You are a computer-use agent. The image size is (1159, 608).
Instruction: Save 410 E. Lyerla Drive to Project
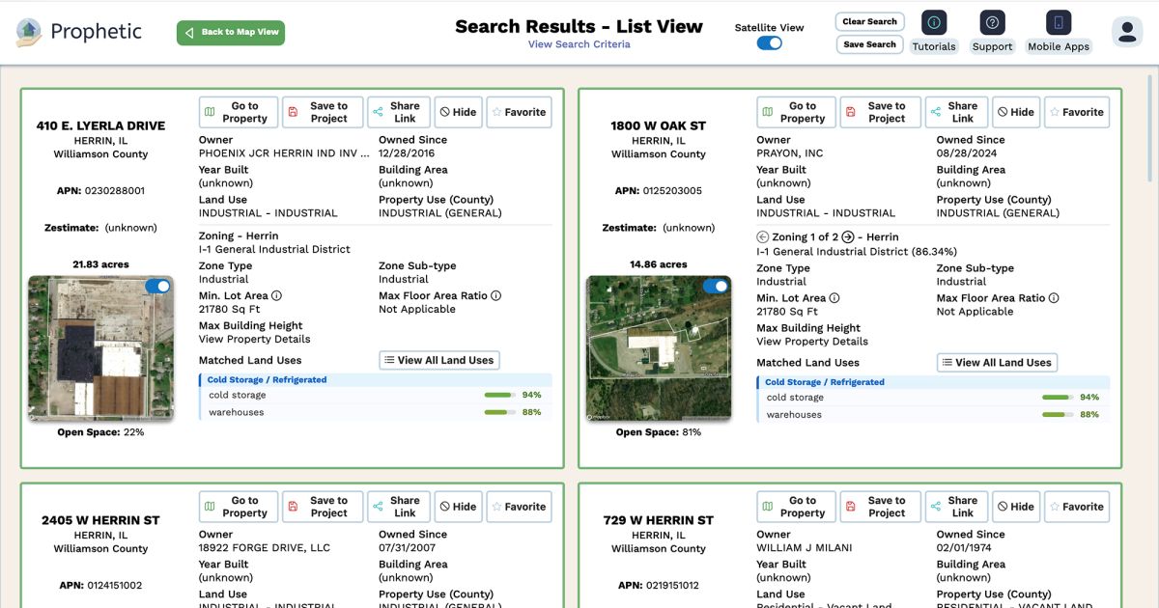(323, 112)
